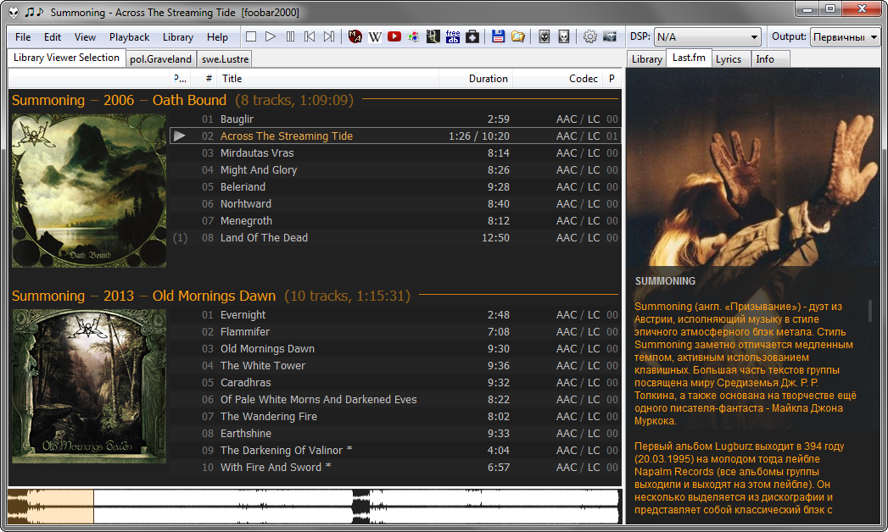Select track Mirdautas Vras

click(395, 153)
